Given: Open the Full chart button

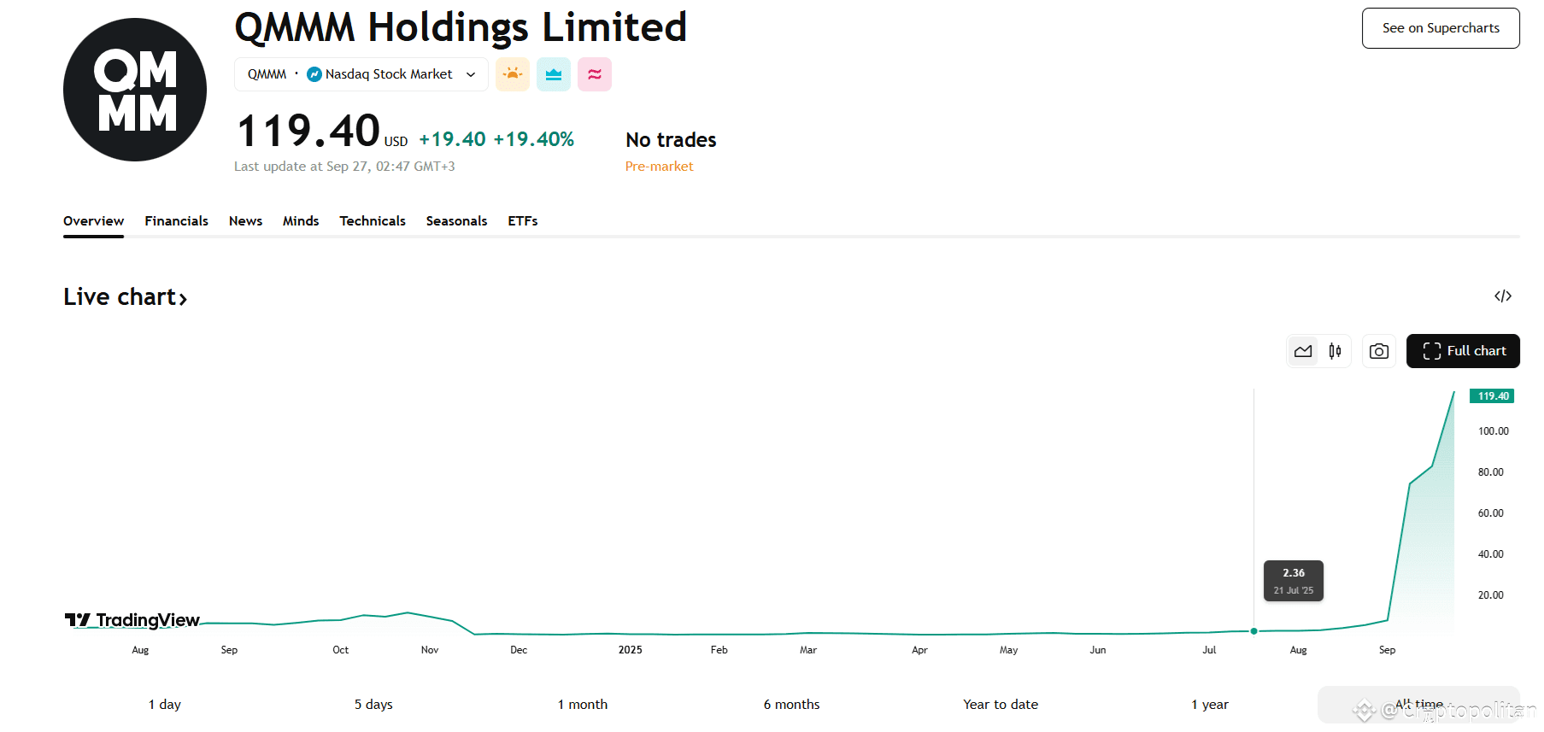Looking at the screenshot, I should coord(1463,351).
